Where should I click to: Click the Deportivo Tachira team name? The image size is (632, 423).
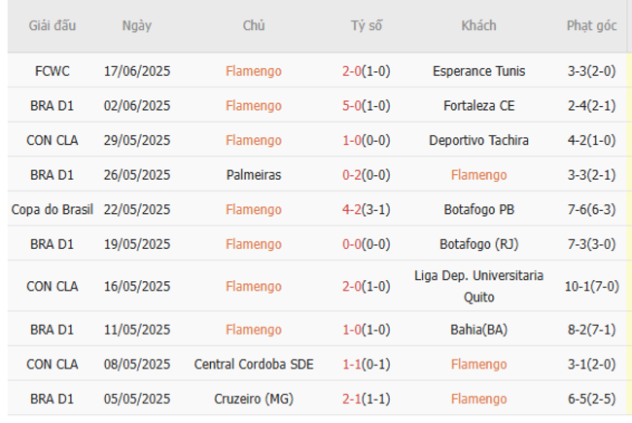click(478, 140)
